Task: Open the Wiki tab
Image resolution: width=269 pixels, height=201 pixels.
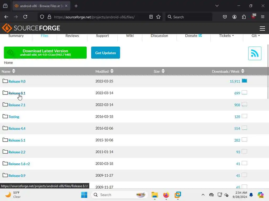Action: [x=130, y=36]
